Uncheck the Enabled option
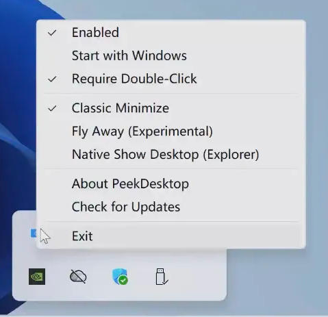Screen dimensions: 328x317 [171, 32]
